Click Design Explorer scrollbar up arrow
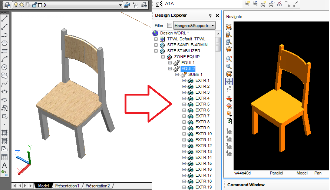The width and height of the screenshot is (330, 190). (218, 34)
